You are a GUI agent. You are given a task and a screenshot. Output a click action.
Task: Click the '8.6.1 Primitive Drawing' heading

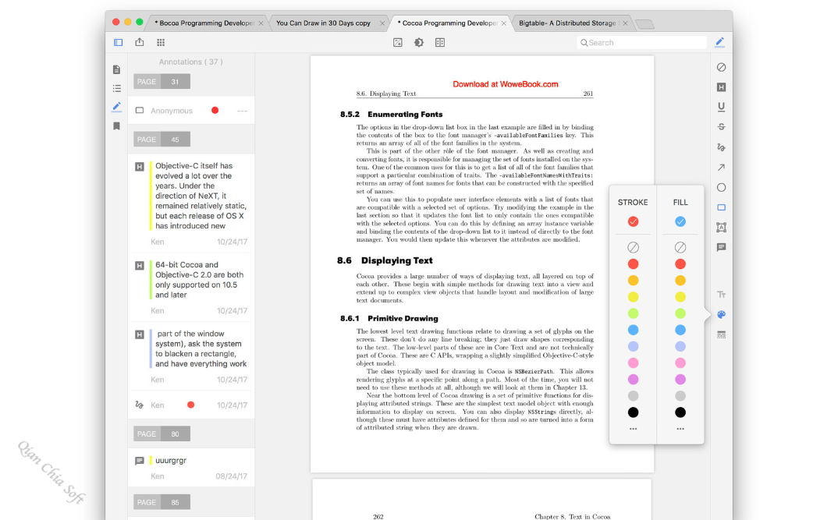coord(389,318)
